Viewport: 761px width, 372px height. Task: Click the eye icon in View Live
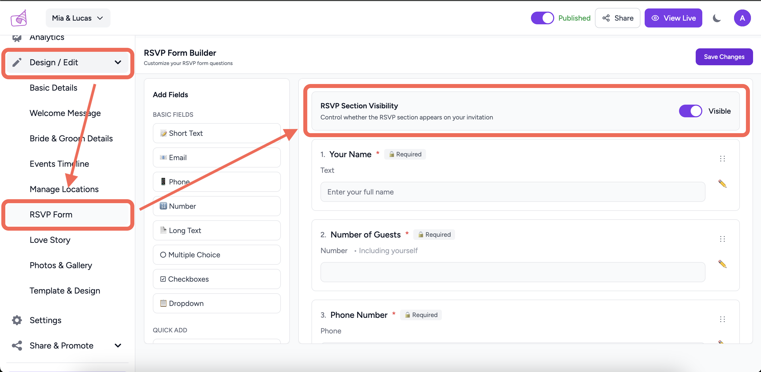pos(655,18)
